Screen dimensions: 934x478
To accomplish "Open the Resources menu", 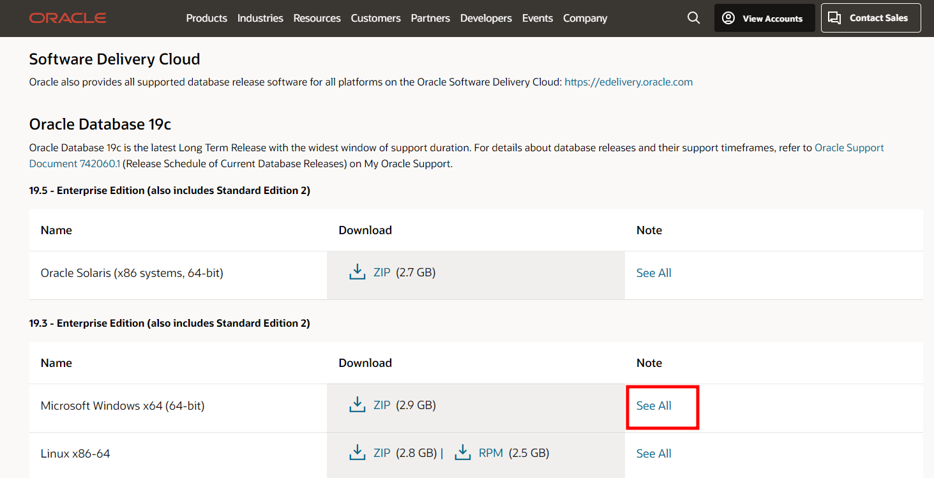I will (317, 19).
